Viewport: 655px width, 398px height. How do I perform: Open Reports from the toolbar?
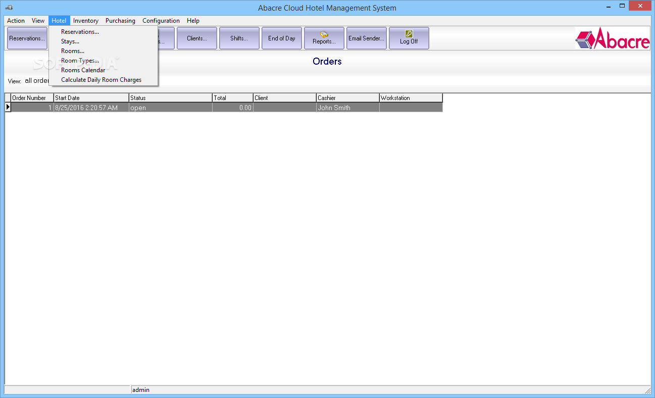click(324, 38)
